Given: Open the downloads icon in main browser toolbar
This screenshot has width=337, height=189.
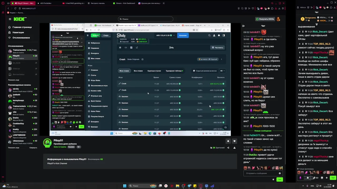Looking at the screenshot, I should click(x=279, y=8).
